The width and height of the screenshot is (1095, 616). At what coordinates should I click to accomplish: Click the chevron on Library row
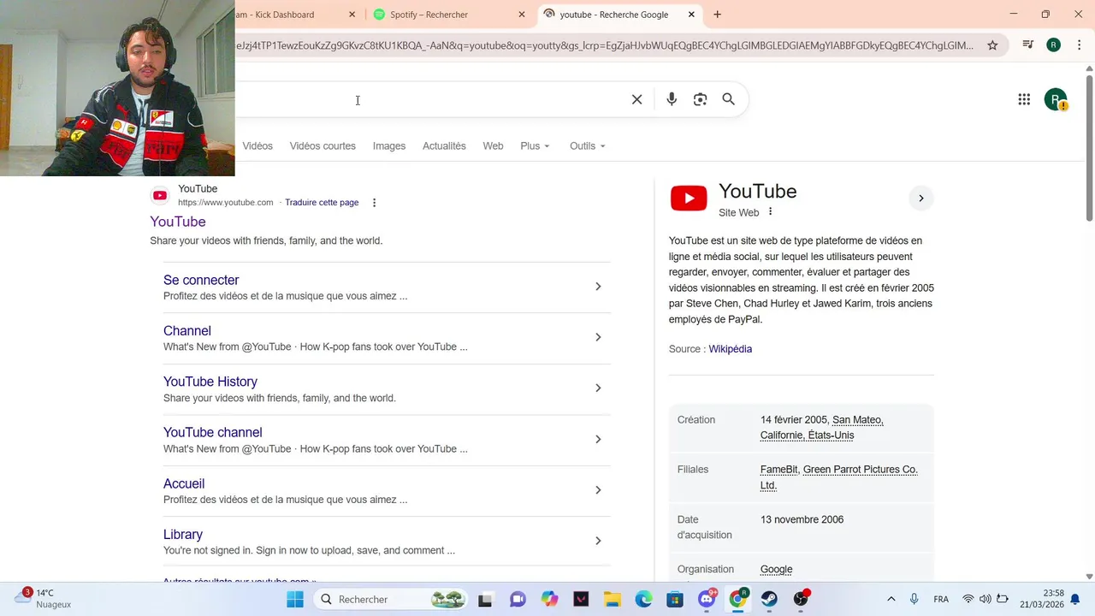tap(598, 541)
